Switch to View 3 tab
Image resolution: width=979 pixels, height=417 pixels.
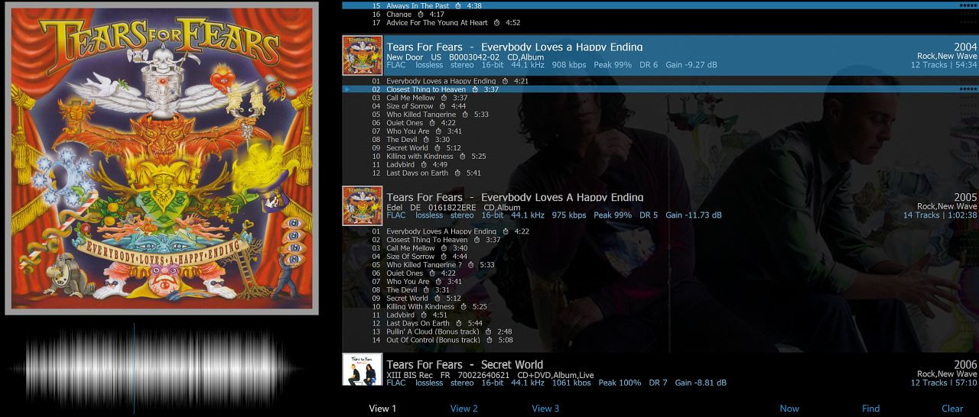coord(545,409)
